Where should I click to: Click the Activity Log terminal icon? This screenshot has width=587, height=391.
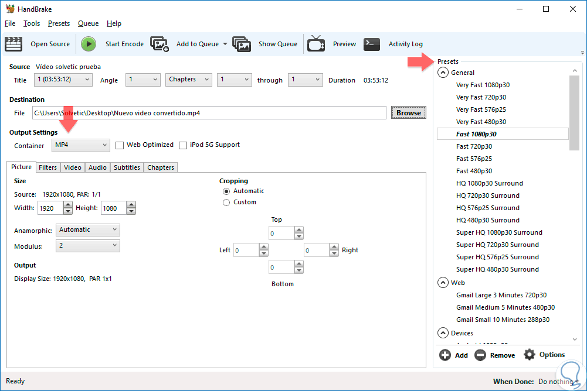372,44
